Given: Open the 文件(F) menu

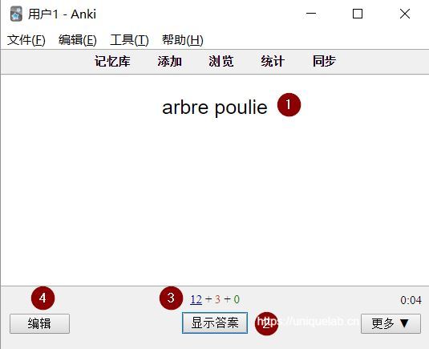Looking at the screenshot, I should pos(26,40).
